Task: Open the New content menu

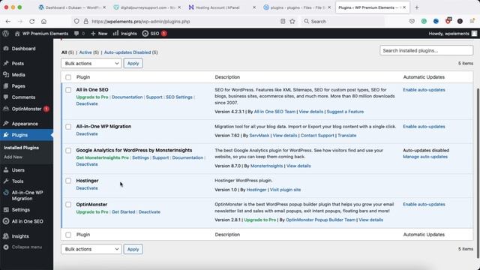Action: (99, 34)
